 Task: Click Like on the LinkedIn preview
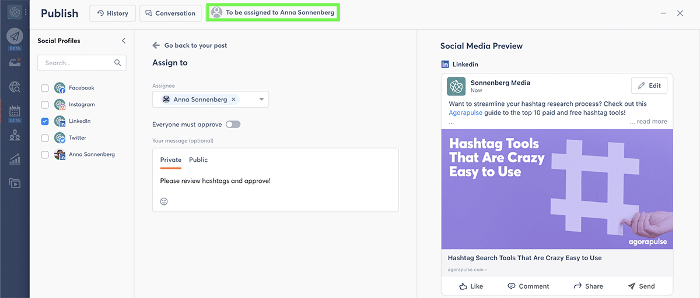tap(471, 286)
